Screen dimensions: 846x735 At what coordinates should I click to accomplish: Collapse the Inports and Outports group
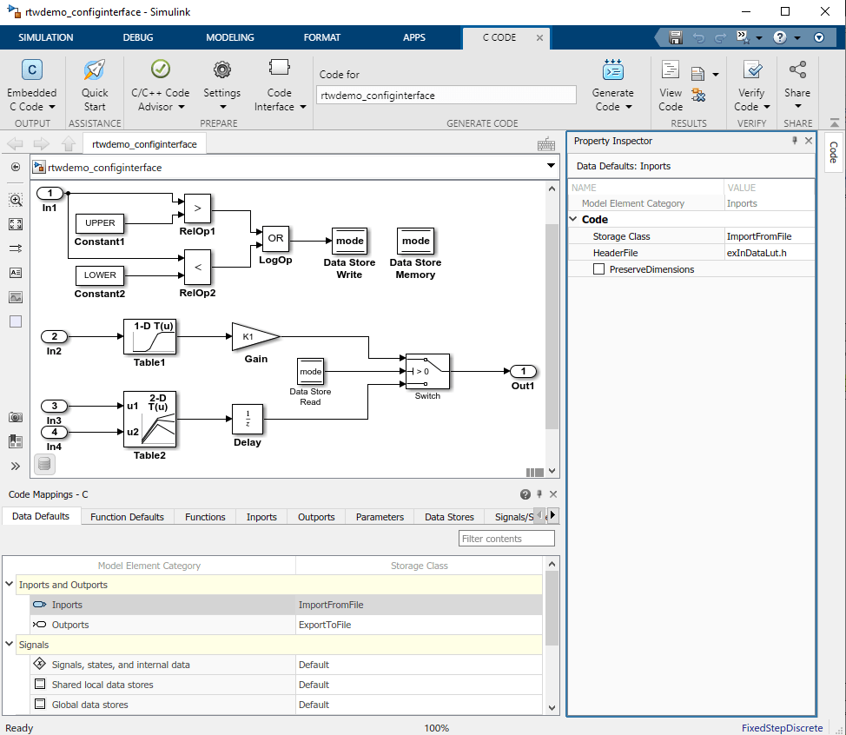(x=10, y=585)
